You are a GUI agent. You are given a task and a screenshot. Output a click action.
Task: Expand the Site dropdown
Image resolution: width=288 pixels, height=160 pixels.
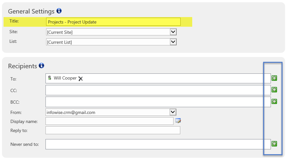click(x=173, y=32)
